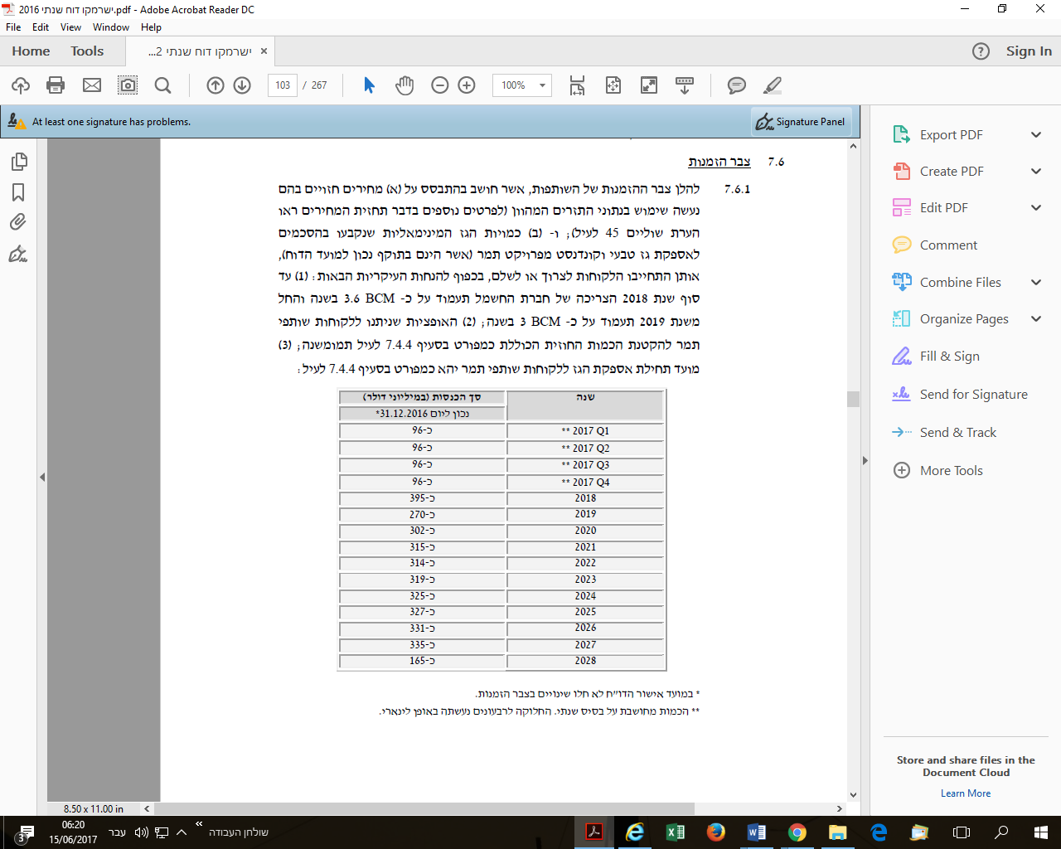Click the Print file icon
Viewport: 1061px width, 849px height.
(x=56, y=85)
